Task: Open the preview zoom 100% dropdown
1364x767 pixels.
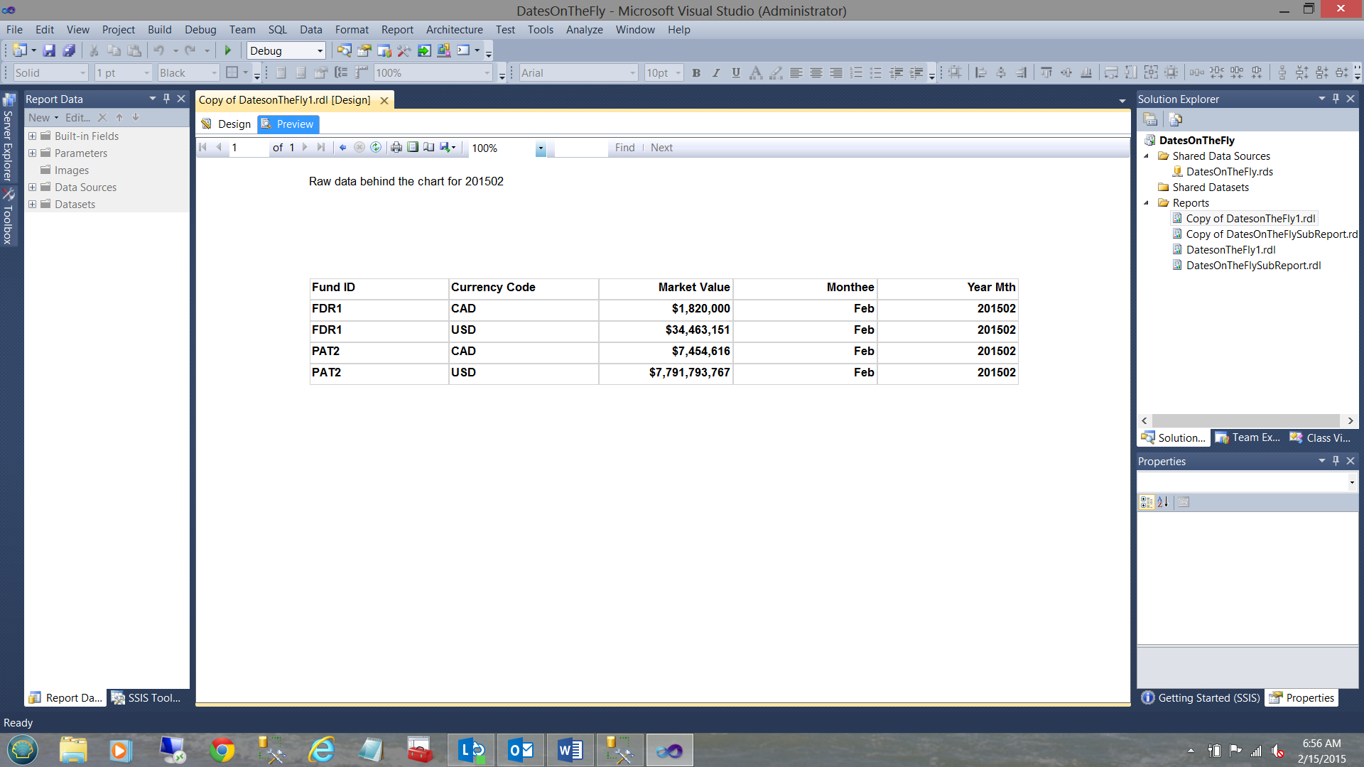Action: tap(541, 148)
